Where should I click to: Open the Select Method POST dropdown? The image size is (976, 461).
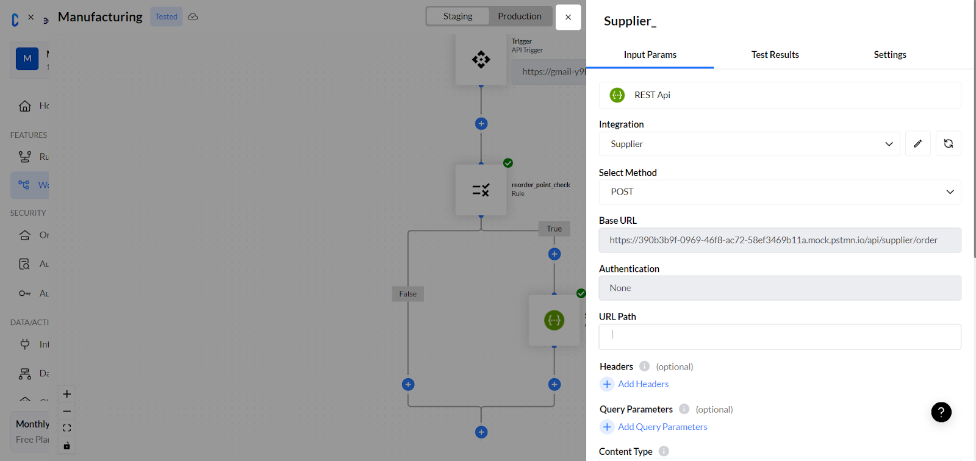click(x=780, y=192)
